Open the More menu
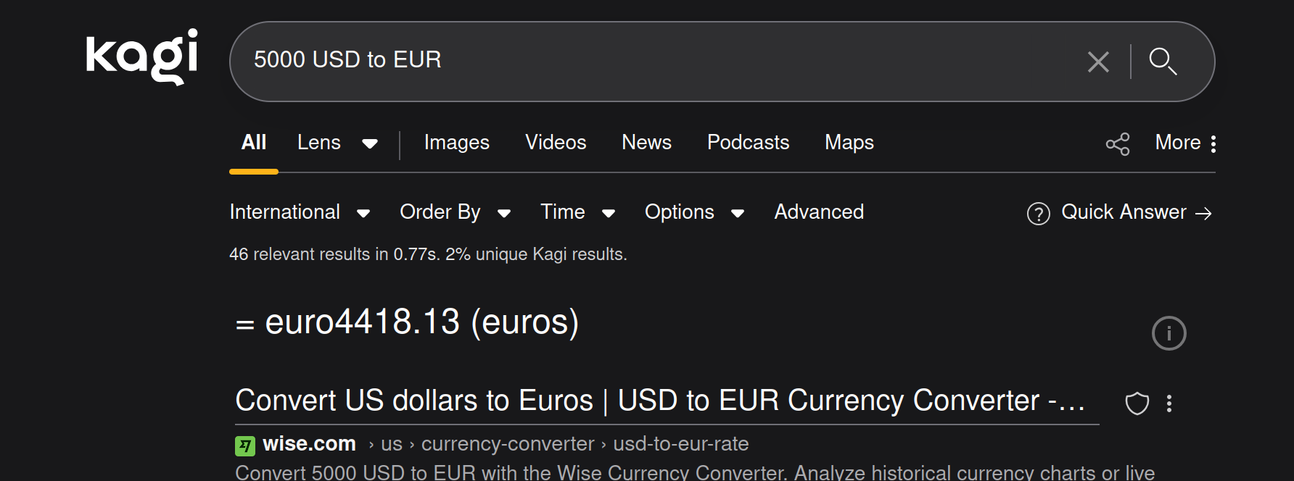The width and height of the screenshot is (1294, 481). coord(1185,143)
